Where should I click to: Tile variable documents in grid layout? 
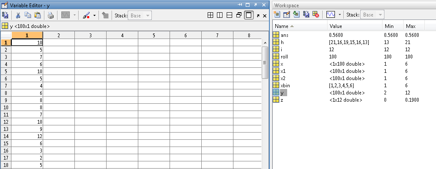pyautogui.click(x=211, y=15)
